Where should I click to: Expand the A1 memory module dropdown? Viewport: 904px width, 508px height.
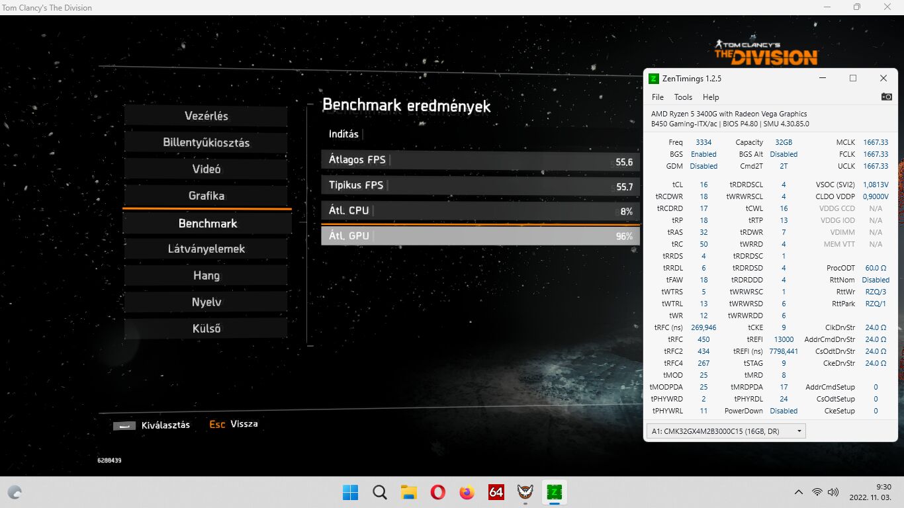(x=726, y=431)
